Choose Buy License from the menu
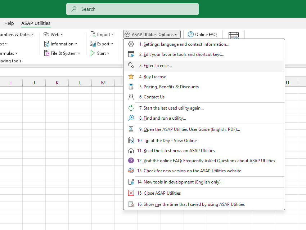306x230 pixels. pos(204,76)
